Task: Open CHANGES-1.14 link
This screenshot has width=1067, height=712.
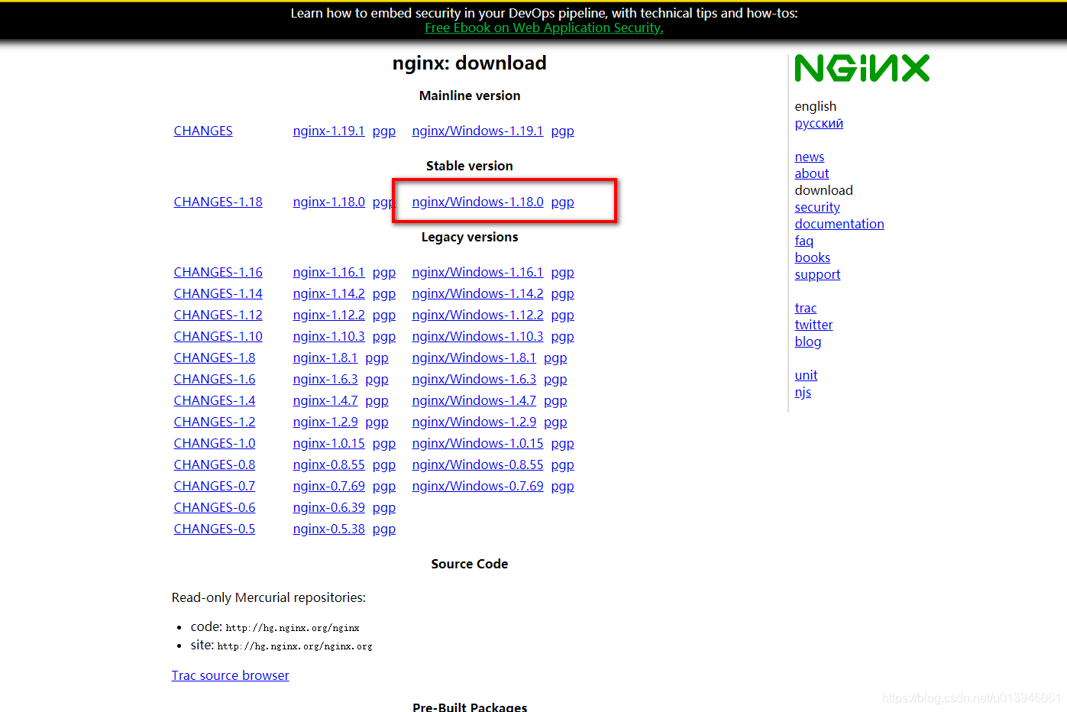Action: pyautogui.click(x=218, y=293)
